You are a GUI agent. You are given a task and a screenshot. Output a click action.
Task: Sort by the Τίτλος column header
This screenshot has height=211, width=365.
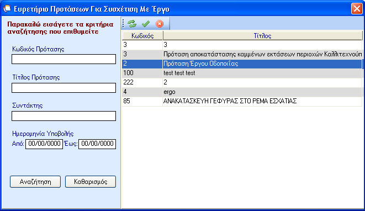(263, 36)
